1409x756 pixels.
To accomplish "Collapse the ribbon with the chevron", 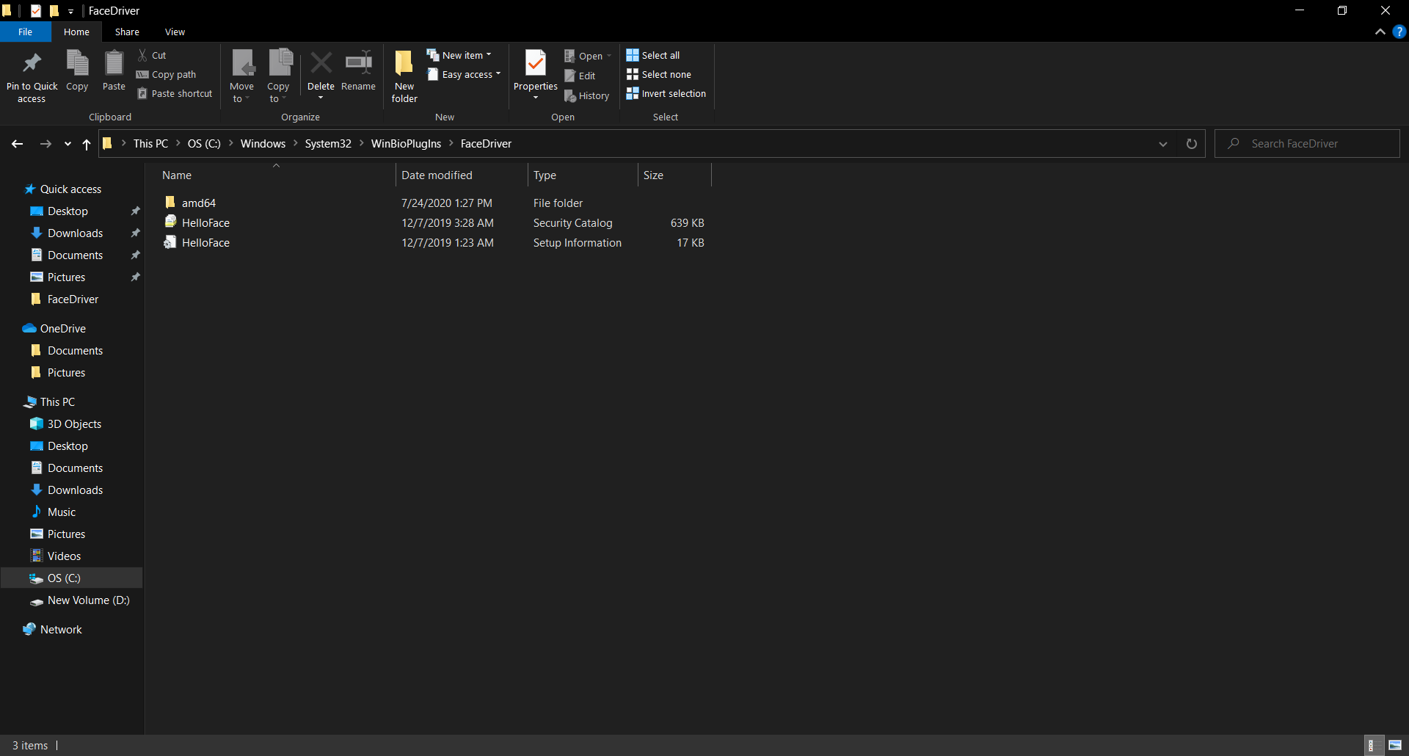I will point(1380,32).
